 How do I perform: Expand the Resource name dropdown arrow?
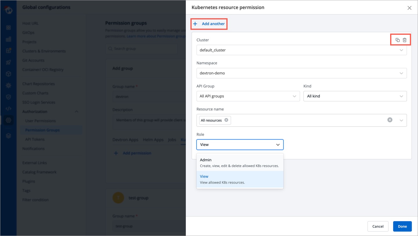tap(401, 120)
